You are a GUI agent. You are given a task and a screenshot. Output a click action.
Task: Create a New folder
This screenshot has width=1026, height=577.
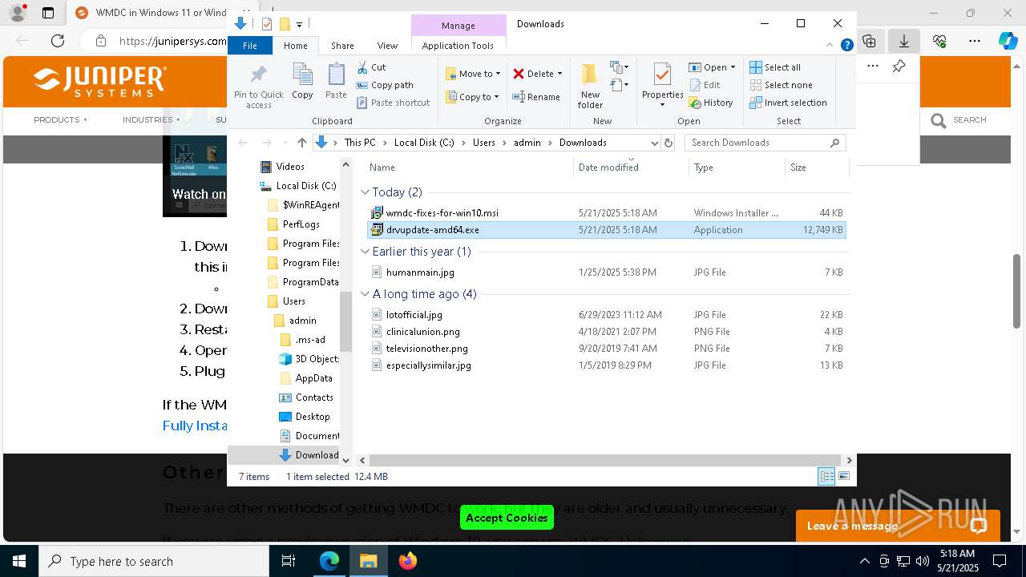pyautogui.click(x=590, y=86)
